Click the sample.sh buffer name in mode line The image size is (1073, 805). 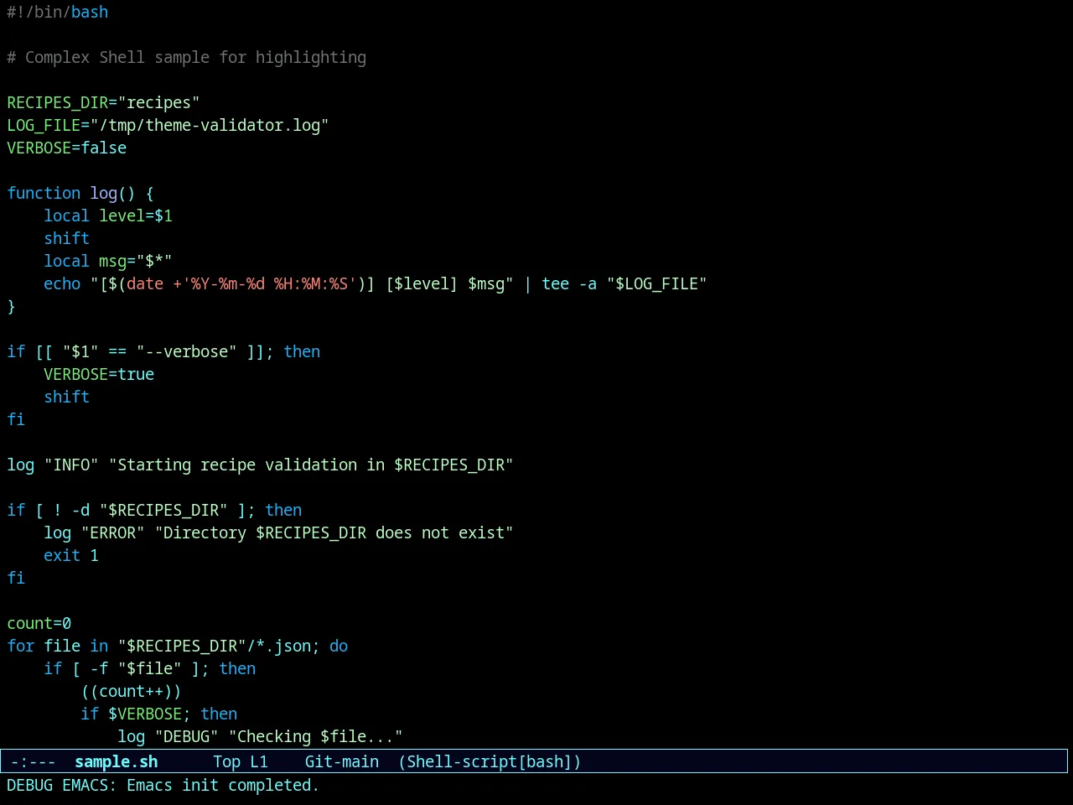(x=116, y=761)
